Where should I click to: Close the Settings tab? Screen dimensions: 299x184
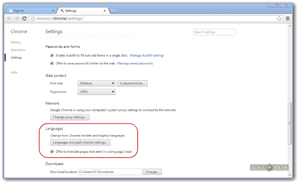coord(105,11)
